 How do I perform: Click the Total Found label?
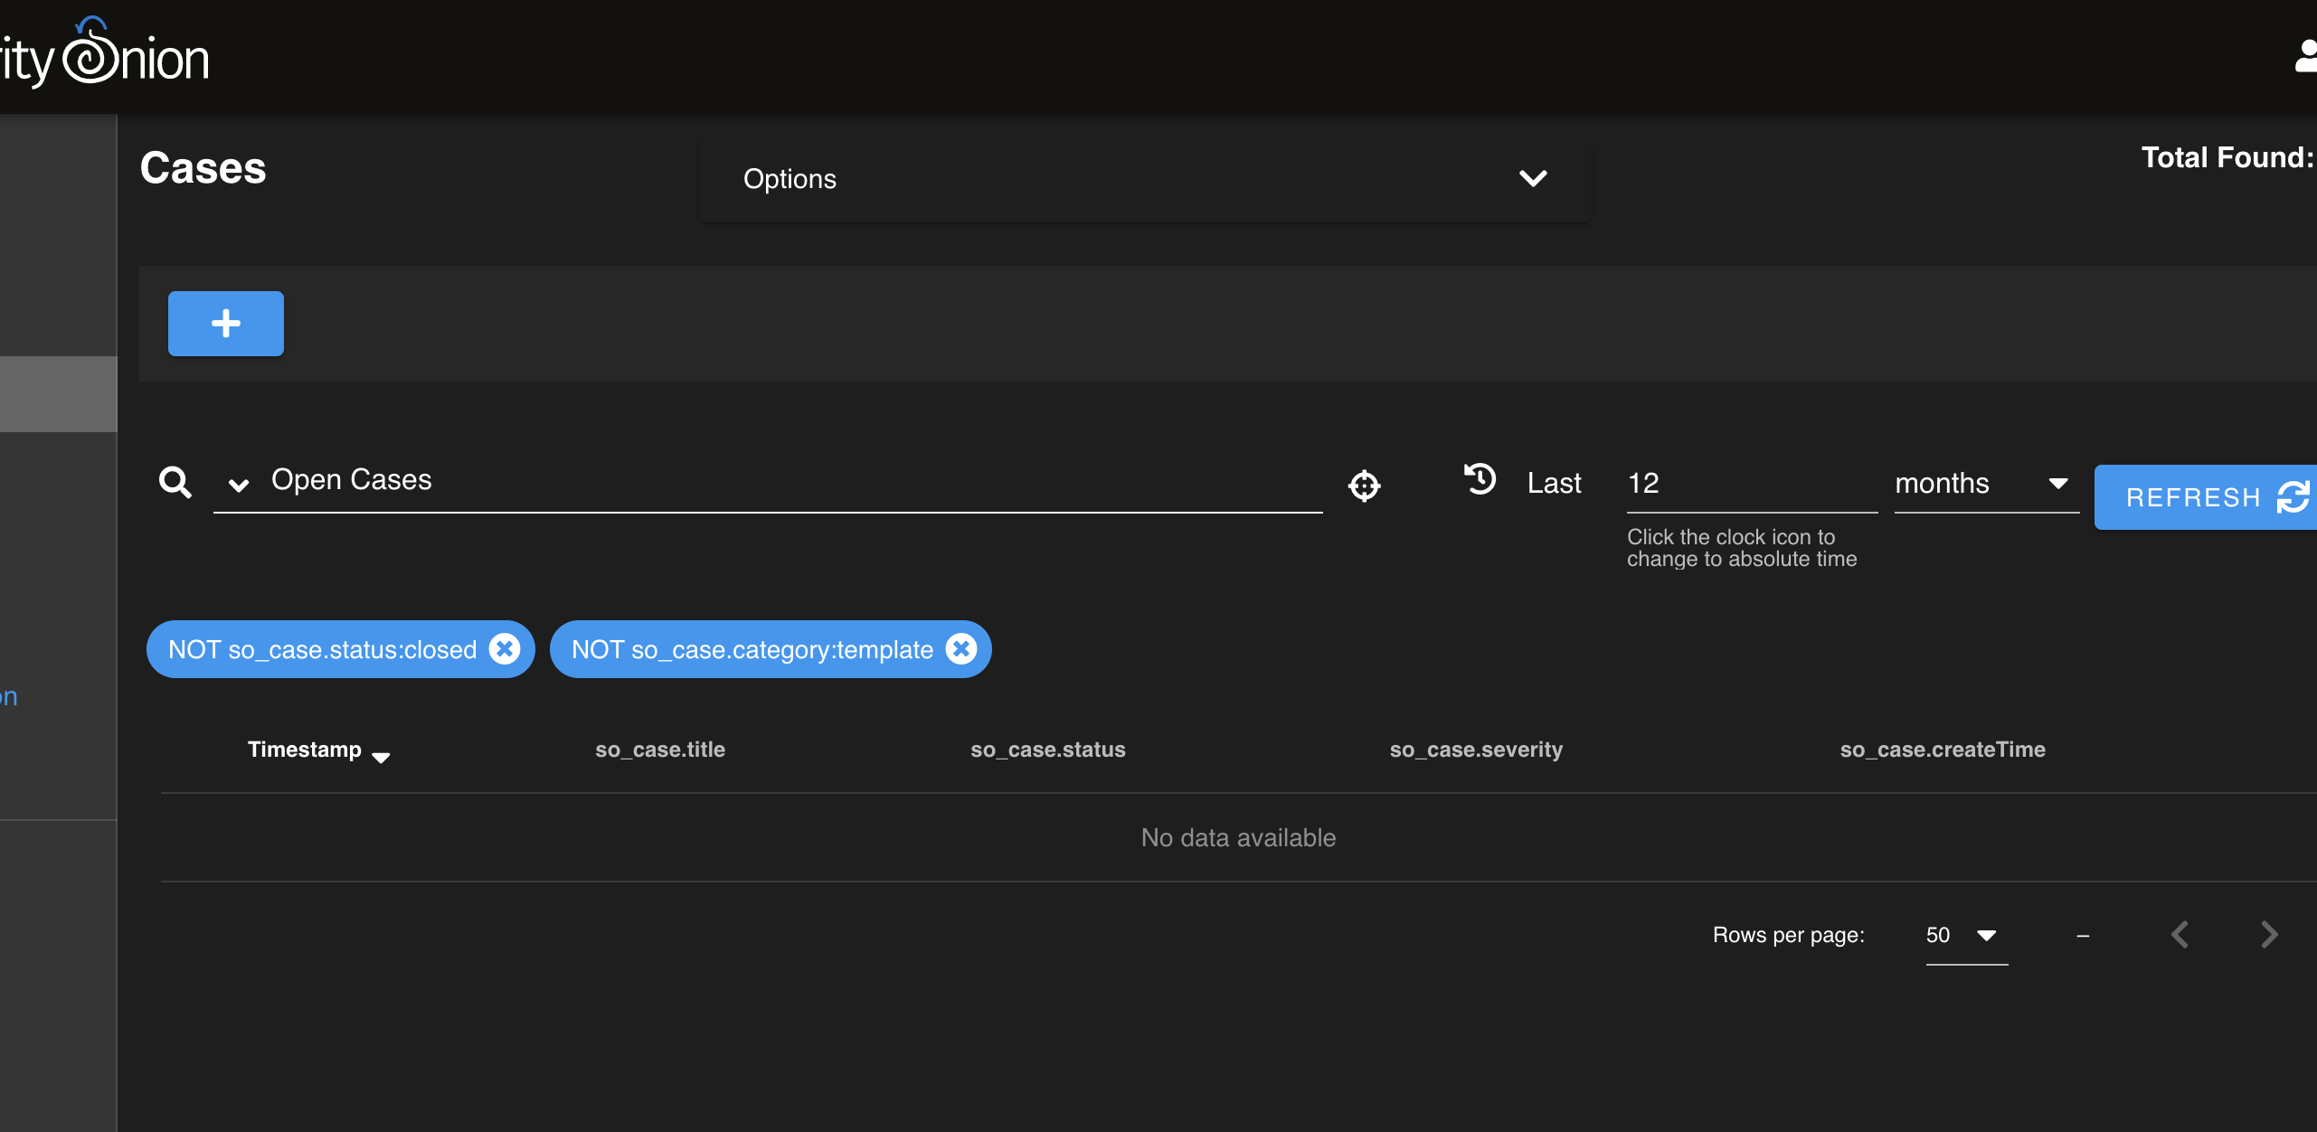tap(2228, 157)
